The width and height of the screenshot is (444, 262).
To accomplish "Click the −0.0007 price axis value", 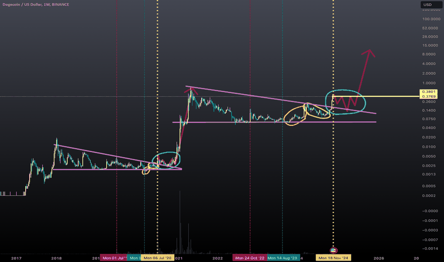I will coord(430,240).
